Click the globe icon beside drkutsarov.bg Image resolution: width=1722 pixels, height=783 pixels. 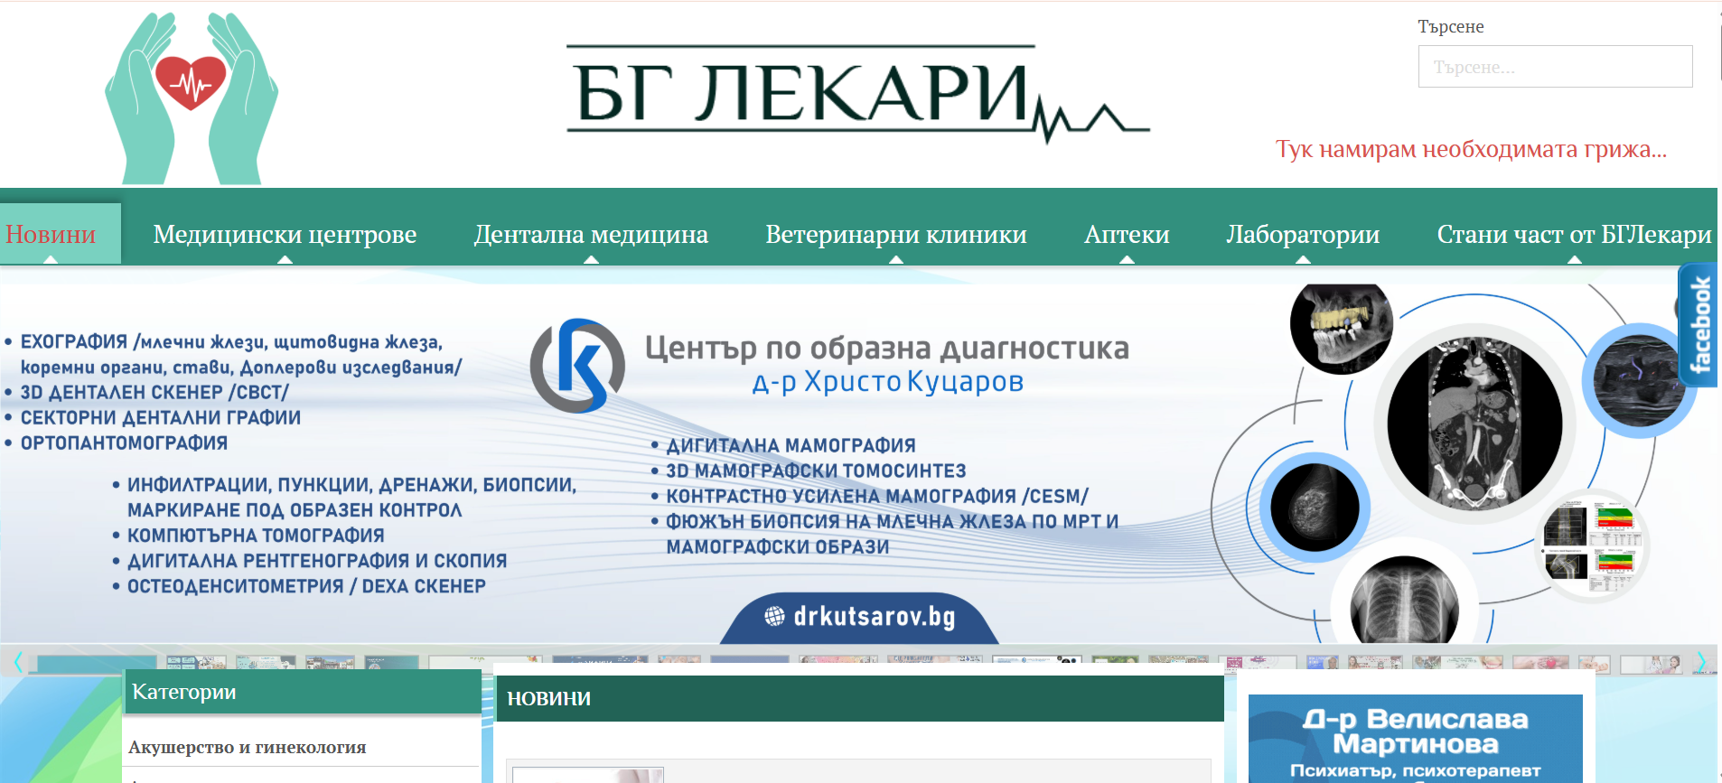pyautogui.click(x=774, y=616)
